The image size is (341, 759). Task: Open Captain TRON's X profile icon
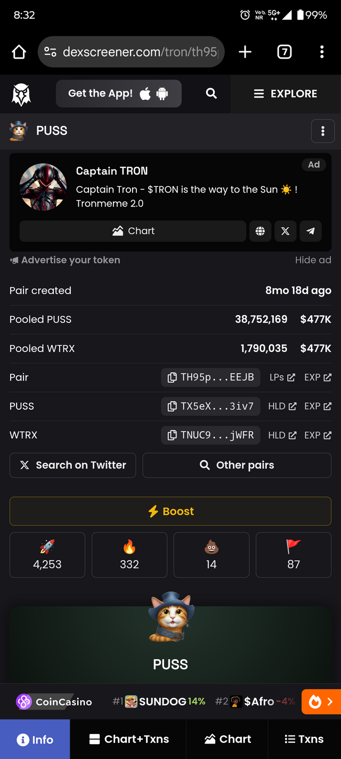coord(285,231)
